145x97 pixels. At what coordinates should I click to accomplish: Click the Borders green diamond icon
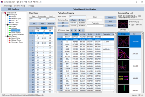click(10, 28)
